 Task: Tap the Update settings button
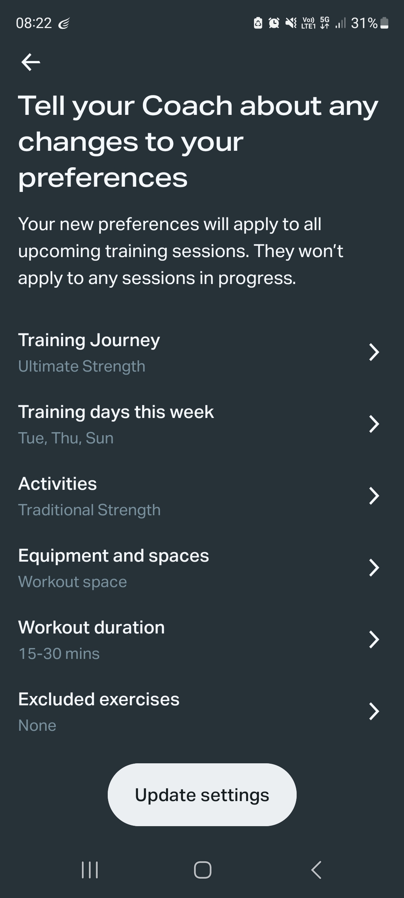[x=202, y=795]
